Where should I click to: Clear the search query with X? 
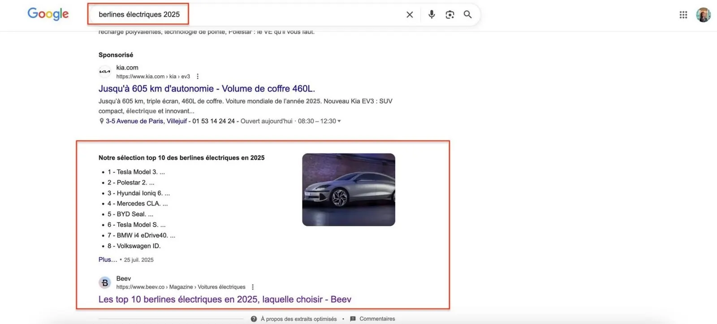coord(410,14)
